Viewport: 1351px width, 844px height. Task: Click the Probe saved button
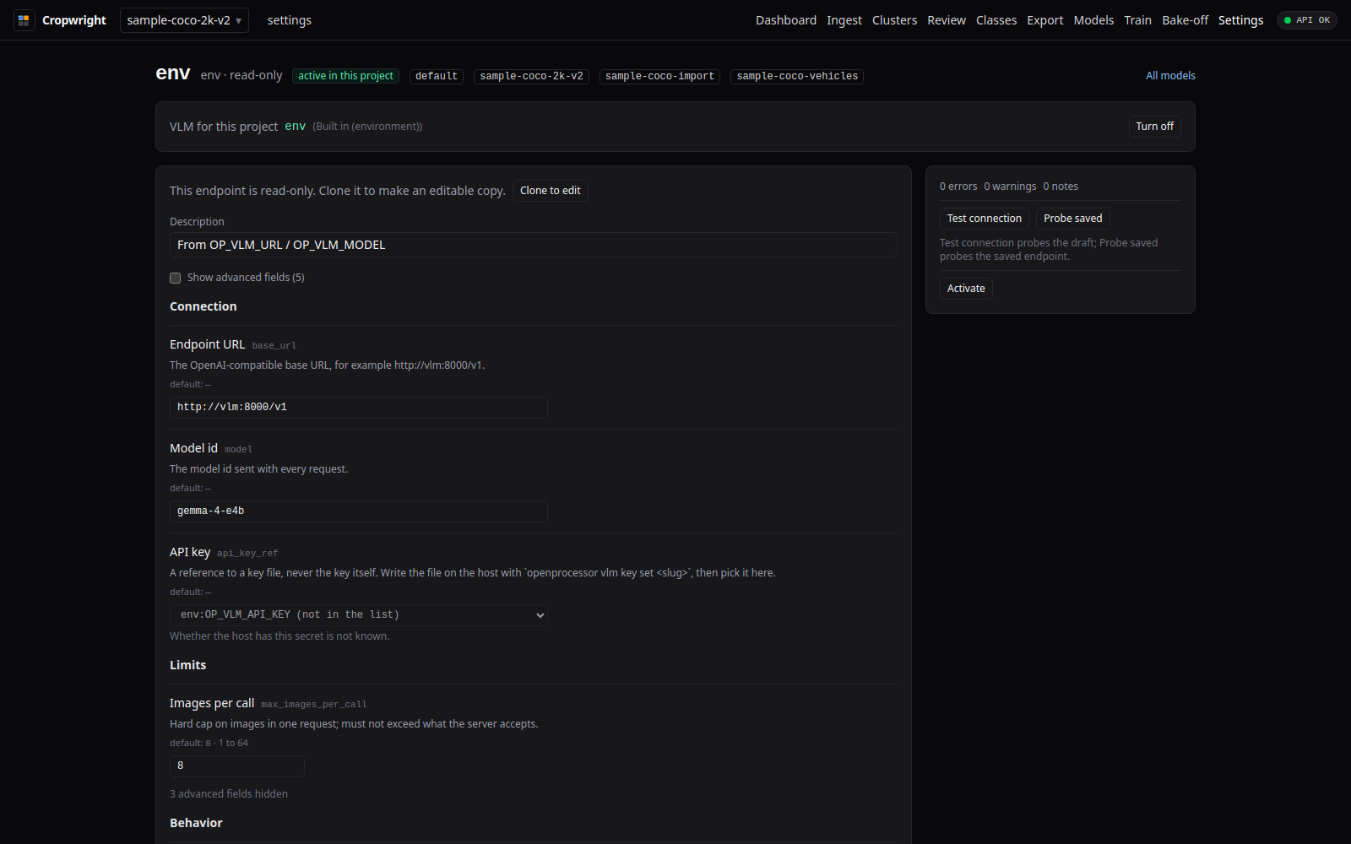coord(1073,219)
